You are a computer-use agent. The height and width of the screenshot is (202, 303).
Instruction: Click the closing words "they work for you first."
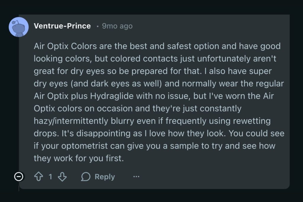click(x=78, y=158)
